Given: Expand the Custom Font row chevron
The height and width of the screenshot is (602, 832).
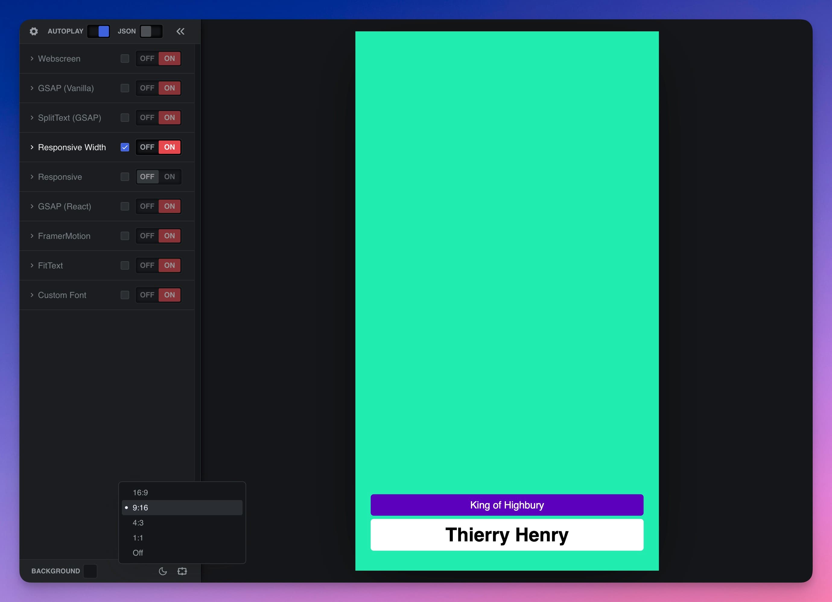Looking at the screenshot, I should pos(32,295).
